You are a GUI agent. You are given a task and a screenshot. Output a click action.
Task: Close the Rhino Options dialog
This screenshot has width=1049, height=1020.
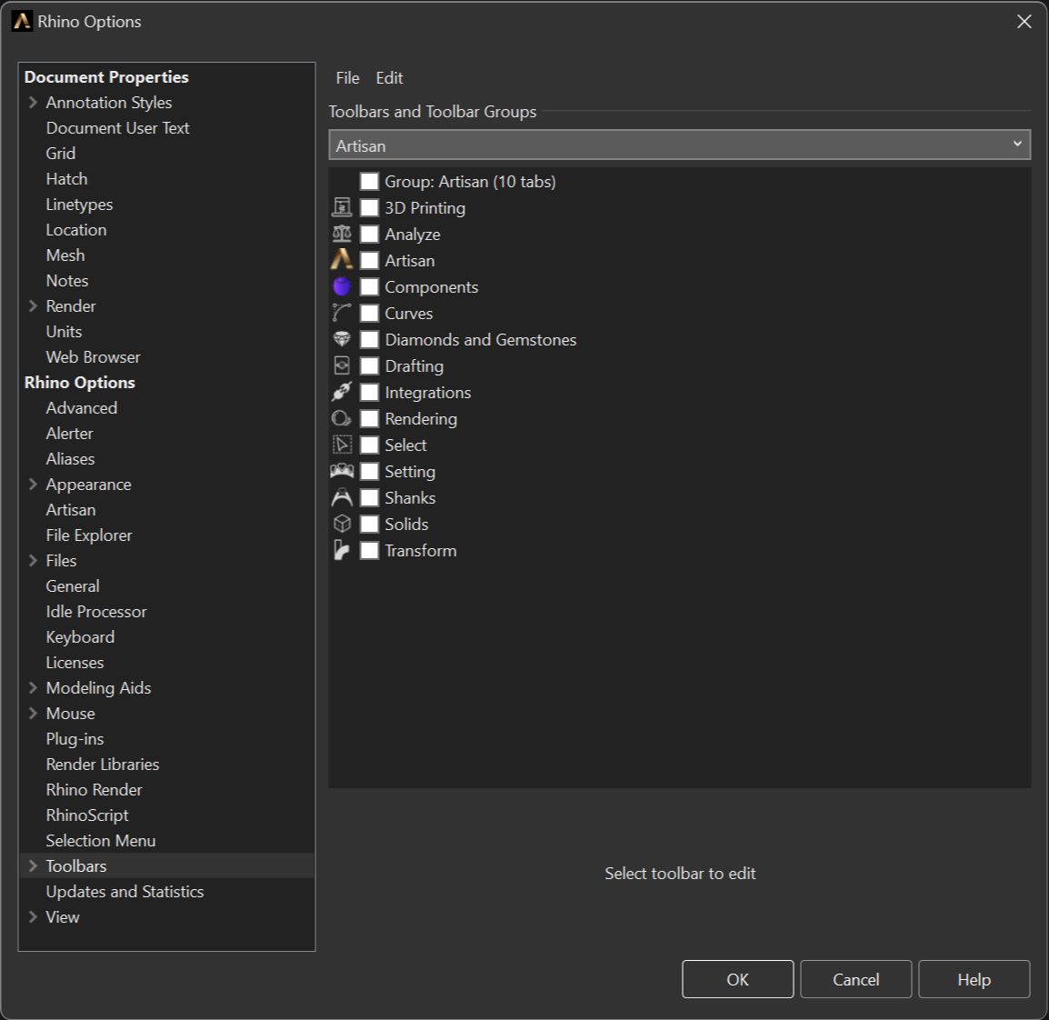[1024, 22]
